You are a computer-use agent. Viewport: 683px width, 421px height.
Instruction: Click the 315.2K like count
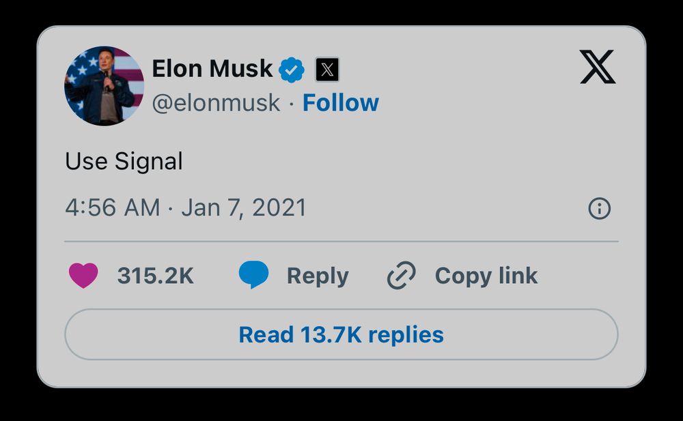click(155, 276)
